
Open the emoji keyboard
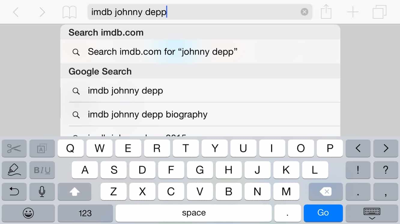click(29, 213)
